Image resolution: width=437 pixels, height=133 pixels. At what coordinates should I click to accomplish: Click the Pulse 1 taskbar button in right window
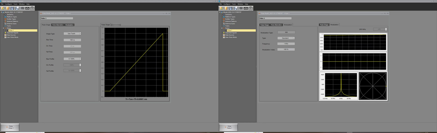[229, 127]
